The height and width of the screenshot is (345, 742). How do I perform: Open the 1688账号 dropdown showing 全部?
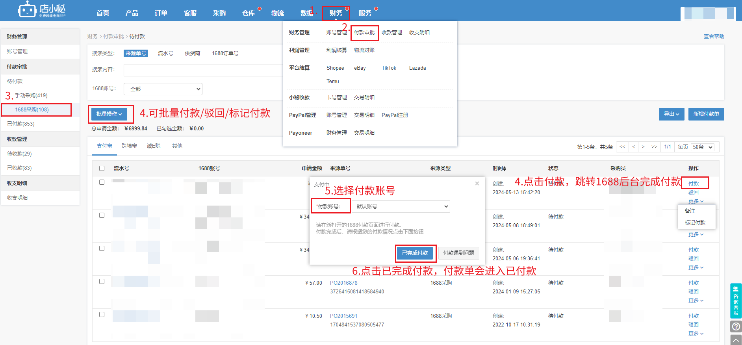pyautogui.click(x=163, y=89)
